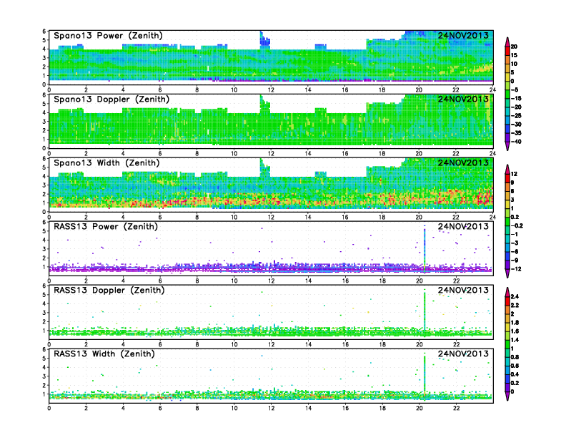Click the '-40' label on the top colorbar
Screen dimensions: 566x438
coord(516,142)
